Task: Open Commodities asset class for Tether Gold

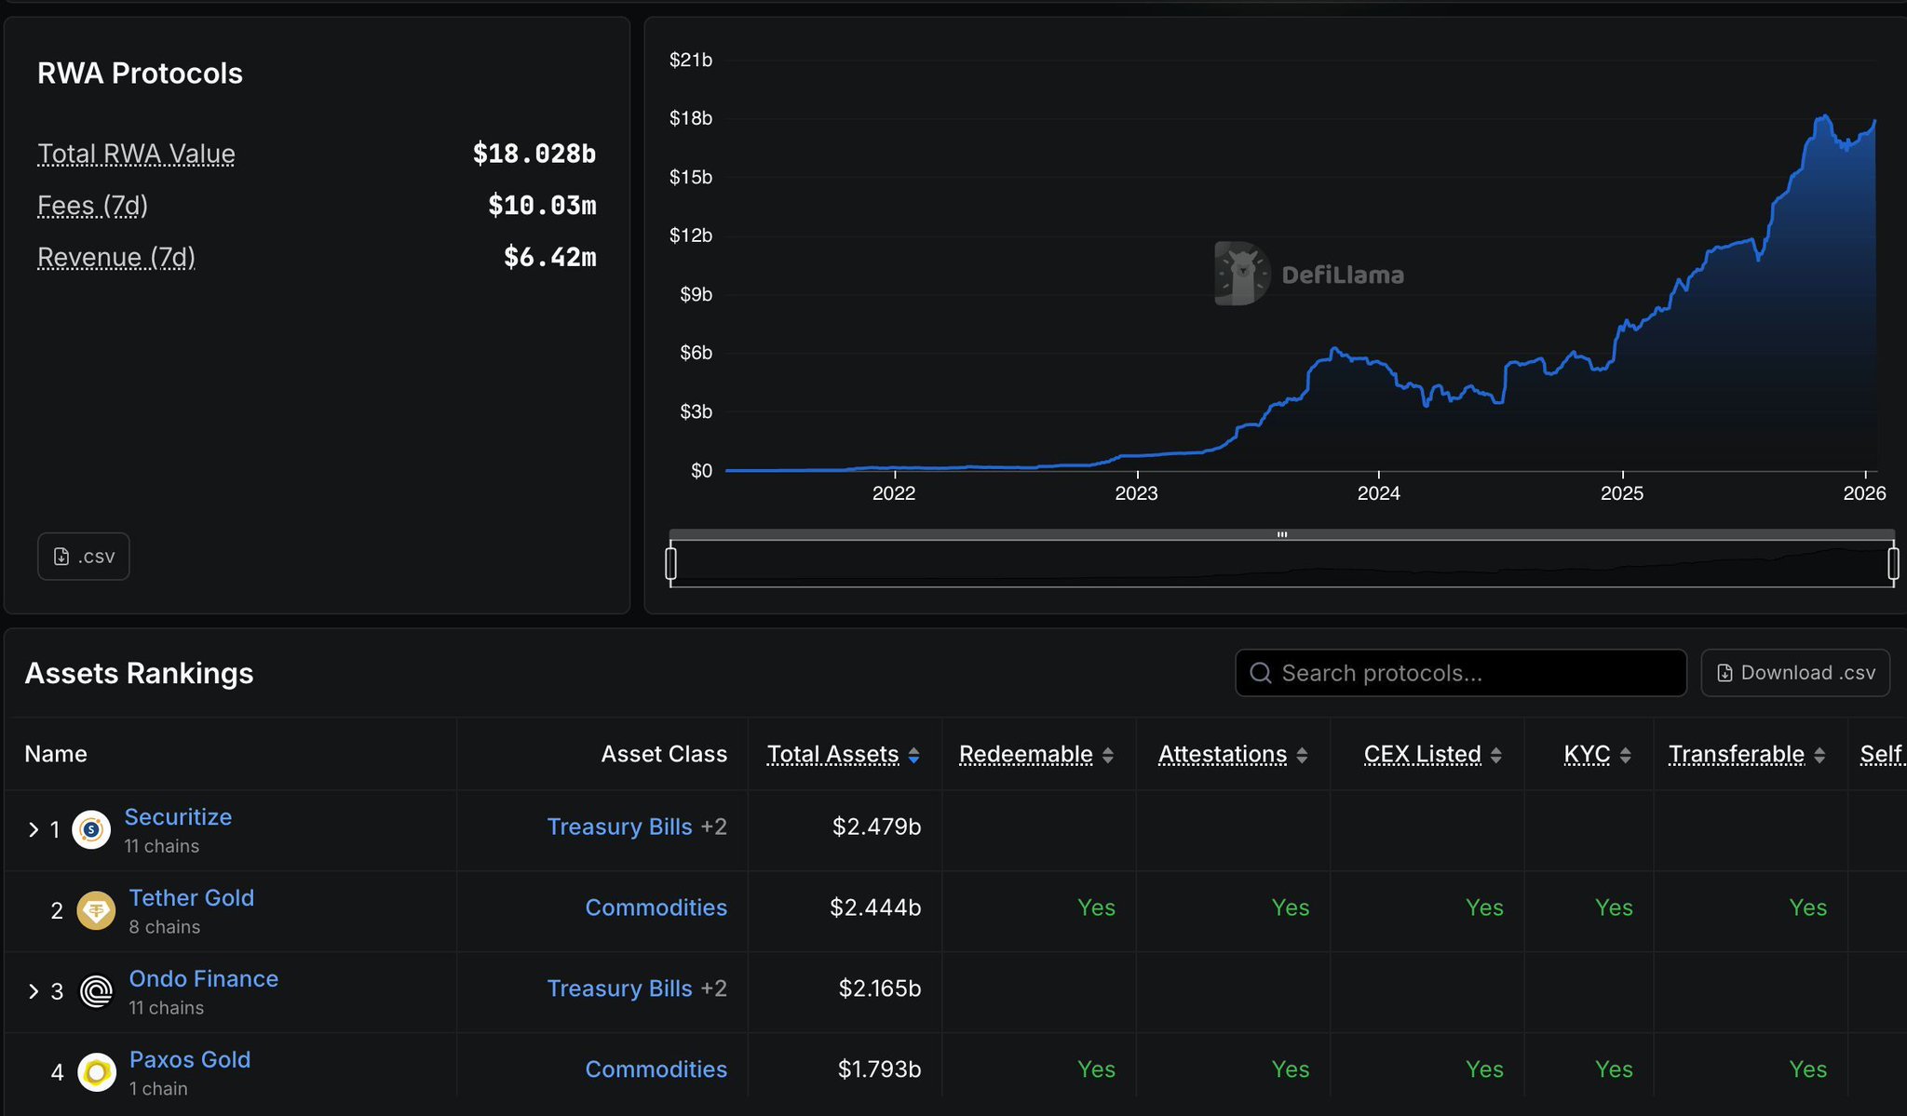Action: (x=656, y=908)
